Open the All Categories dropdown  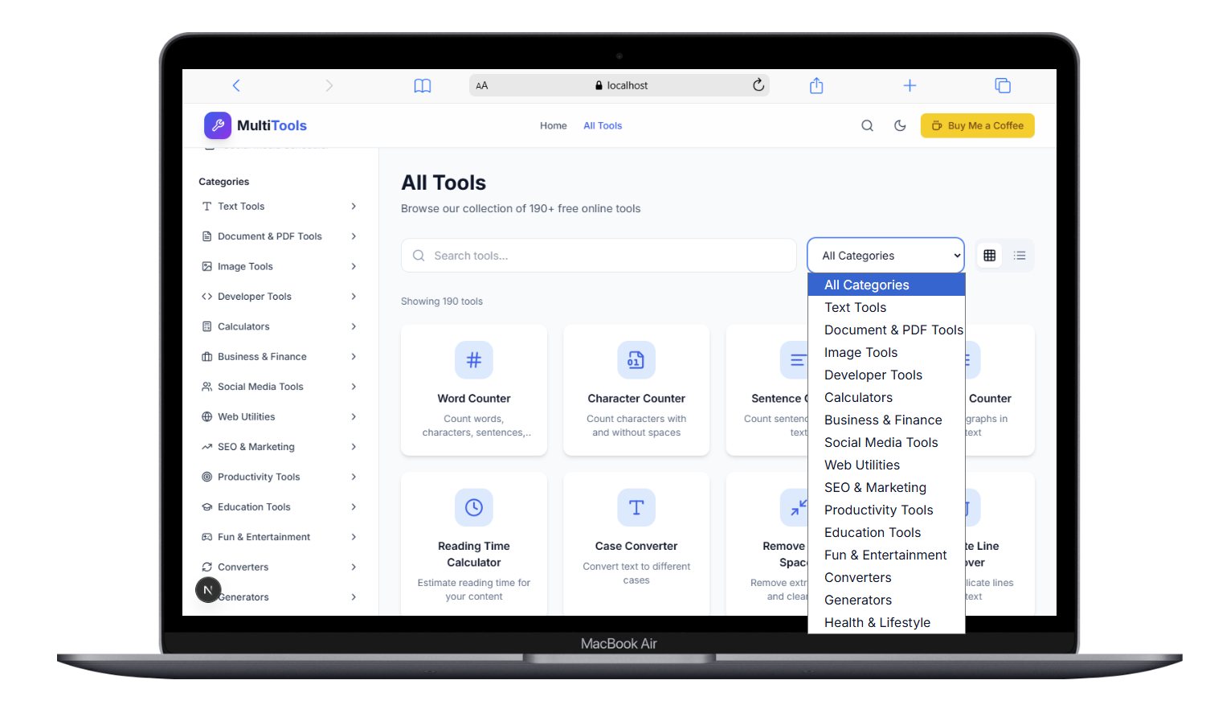click(x=885, y=255)
